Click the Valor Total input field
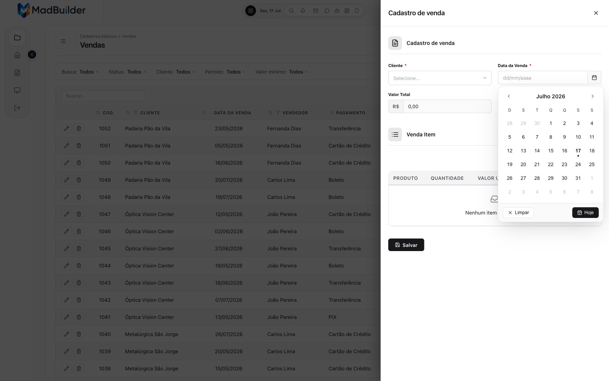 point(447,106)
